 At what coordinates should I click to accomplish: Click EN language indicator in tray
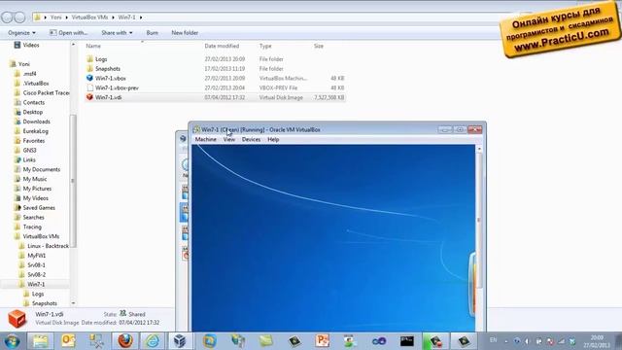click(493, 340)
